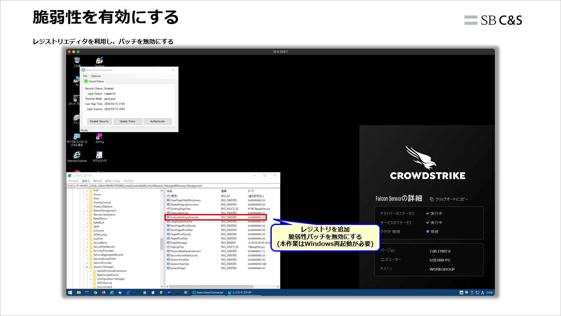This screenshot has height=316, width=561.
Task: Collapse the Session Manager key
Action: click(87, 267)
